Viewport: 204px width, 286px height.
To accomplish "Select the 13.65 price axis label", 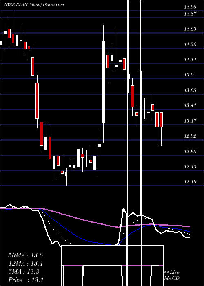I will tap(190, 90).
